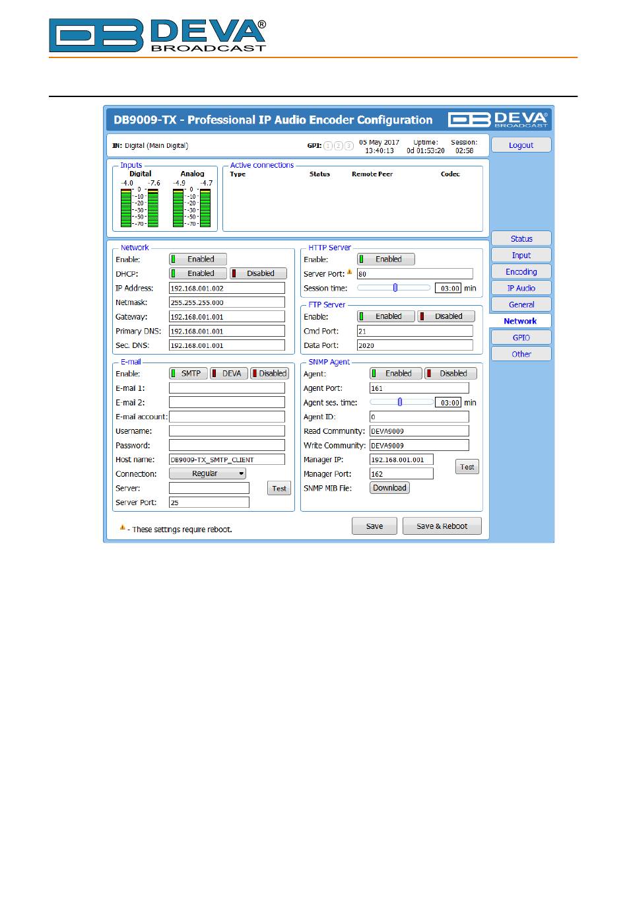Click the E-mail Server field
This screenshot has width=627, height=898.
[x=209, y=489]
